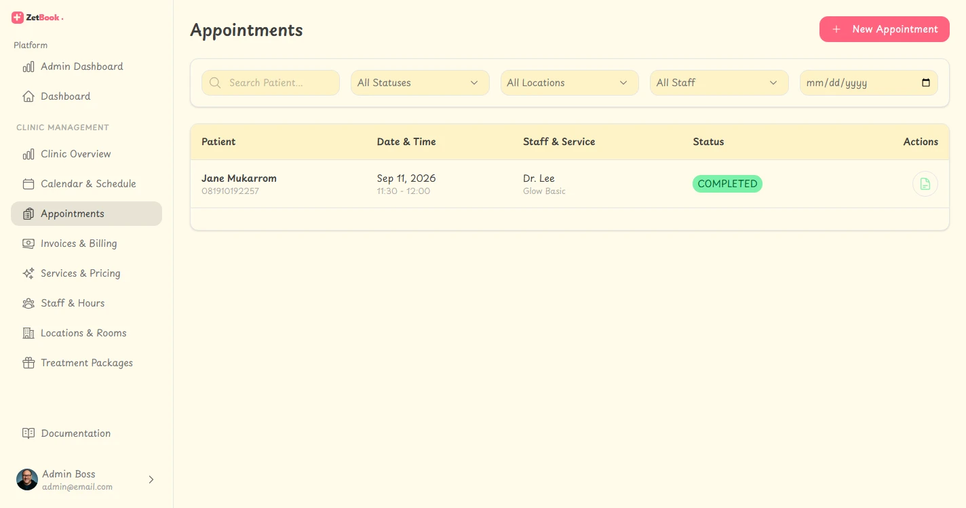Click the 11:30 - 12:00 time text
The image size is (966, 508).
click(x=404, y=191)
